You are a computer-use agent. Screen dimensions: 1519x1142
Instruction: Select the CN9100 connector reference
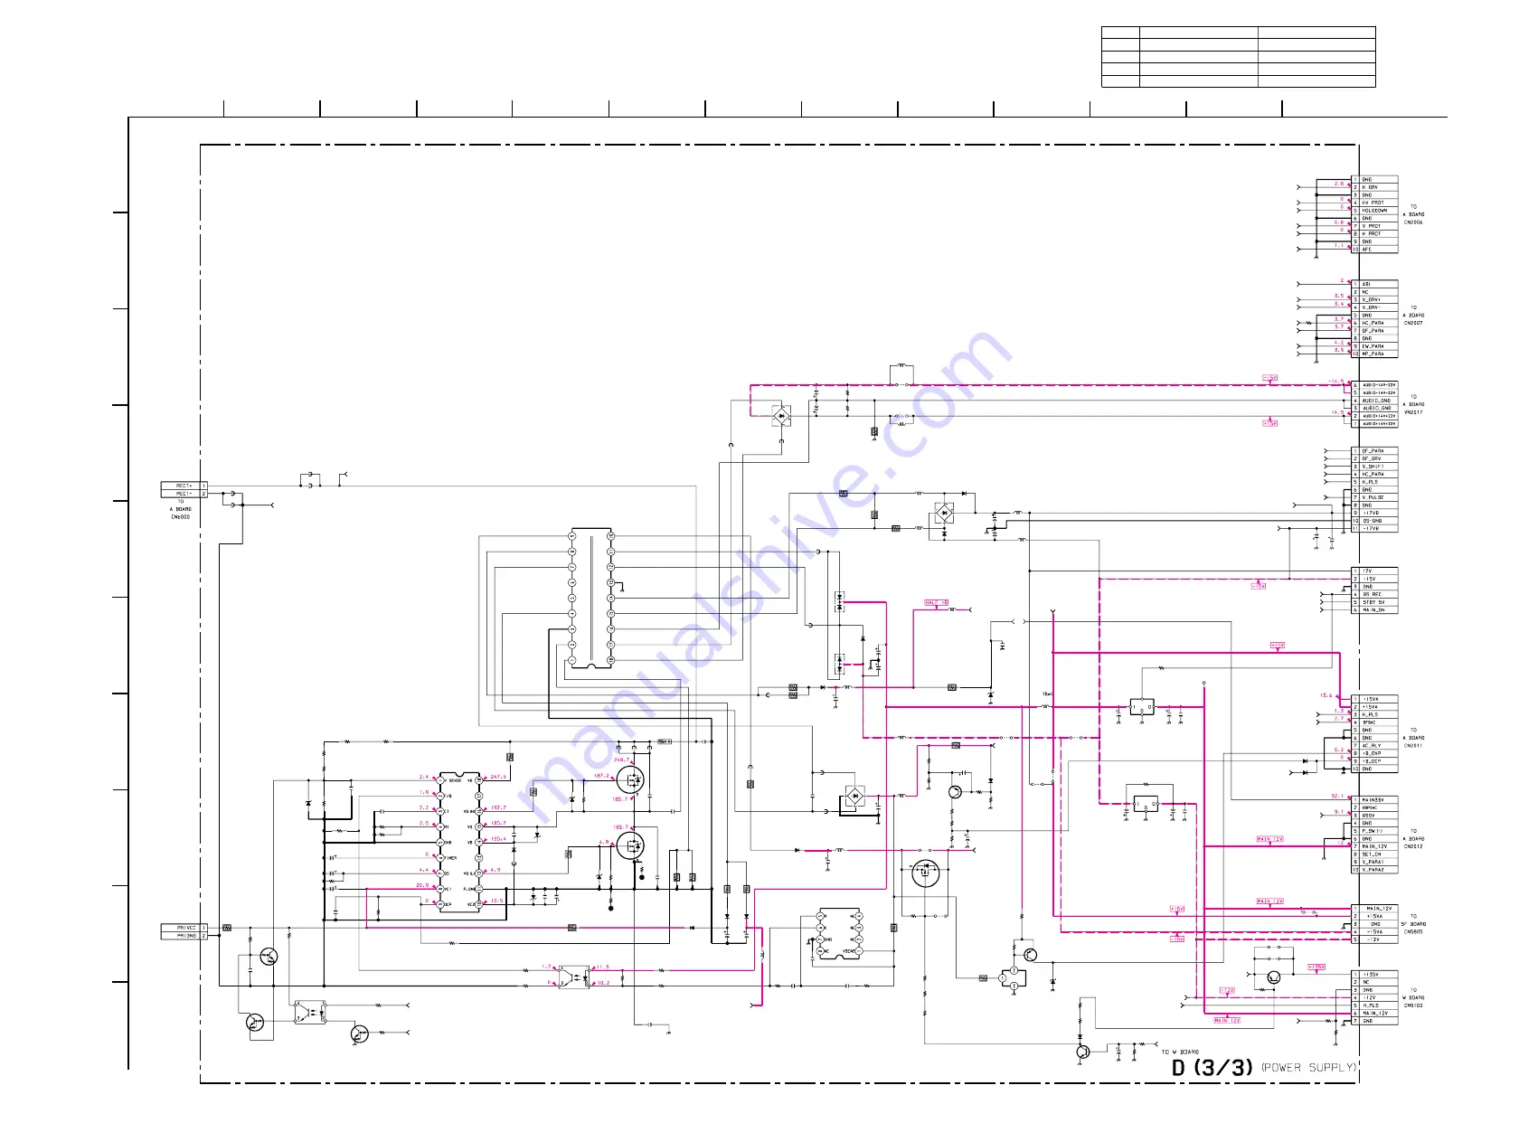point(1413,1005)
